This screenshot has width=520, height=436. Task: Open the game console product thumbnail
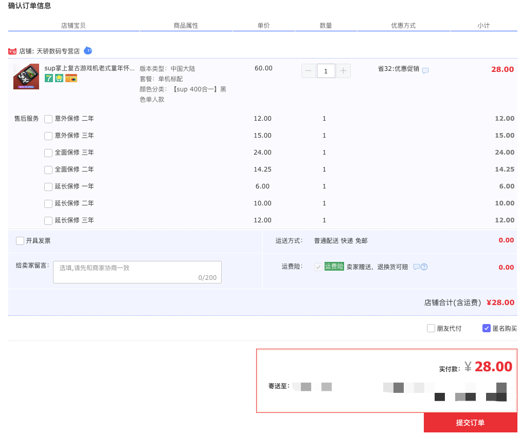click(x=26, y=77)
